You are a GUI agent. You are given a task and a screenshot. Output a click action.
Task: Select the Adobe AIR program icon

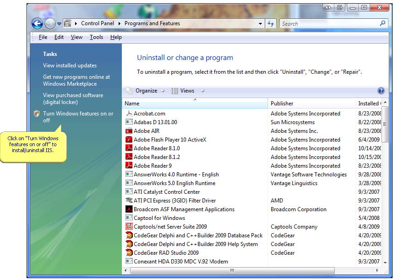pyautogui.click(x=130, y=131)
